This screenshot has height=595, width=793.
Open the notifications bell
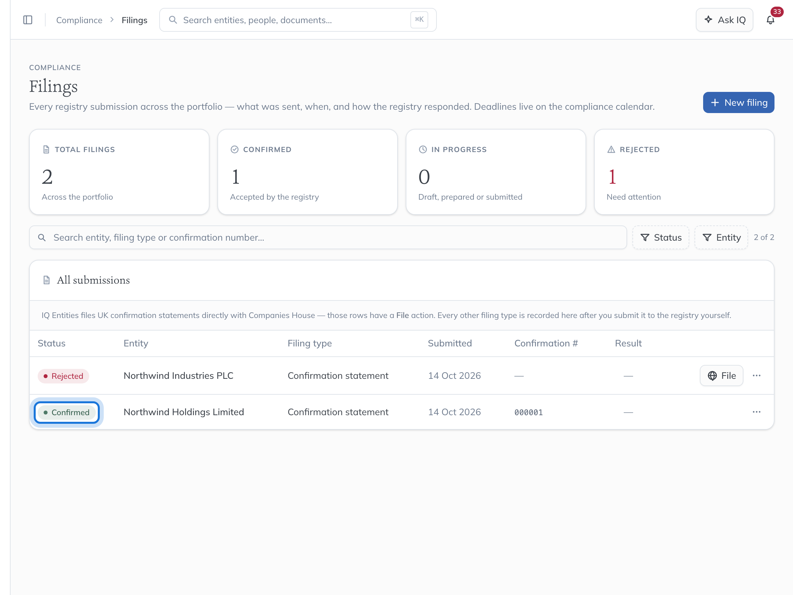click(771, 20)
